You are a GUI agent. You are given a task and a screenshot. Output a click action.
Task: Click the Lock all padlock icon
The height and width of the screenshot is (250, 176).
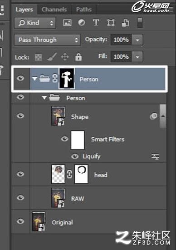pos(78,57)
